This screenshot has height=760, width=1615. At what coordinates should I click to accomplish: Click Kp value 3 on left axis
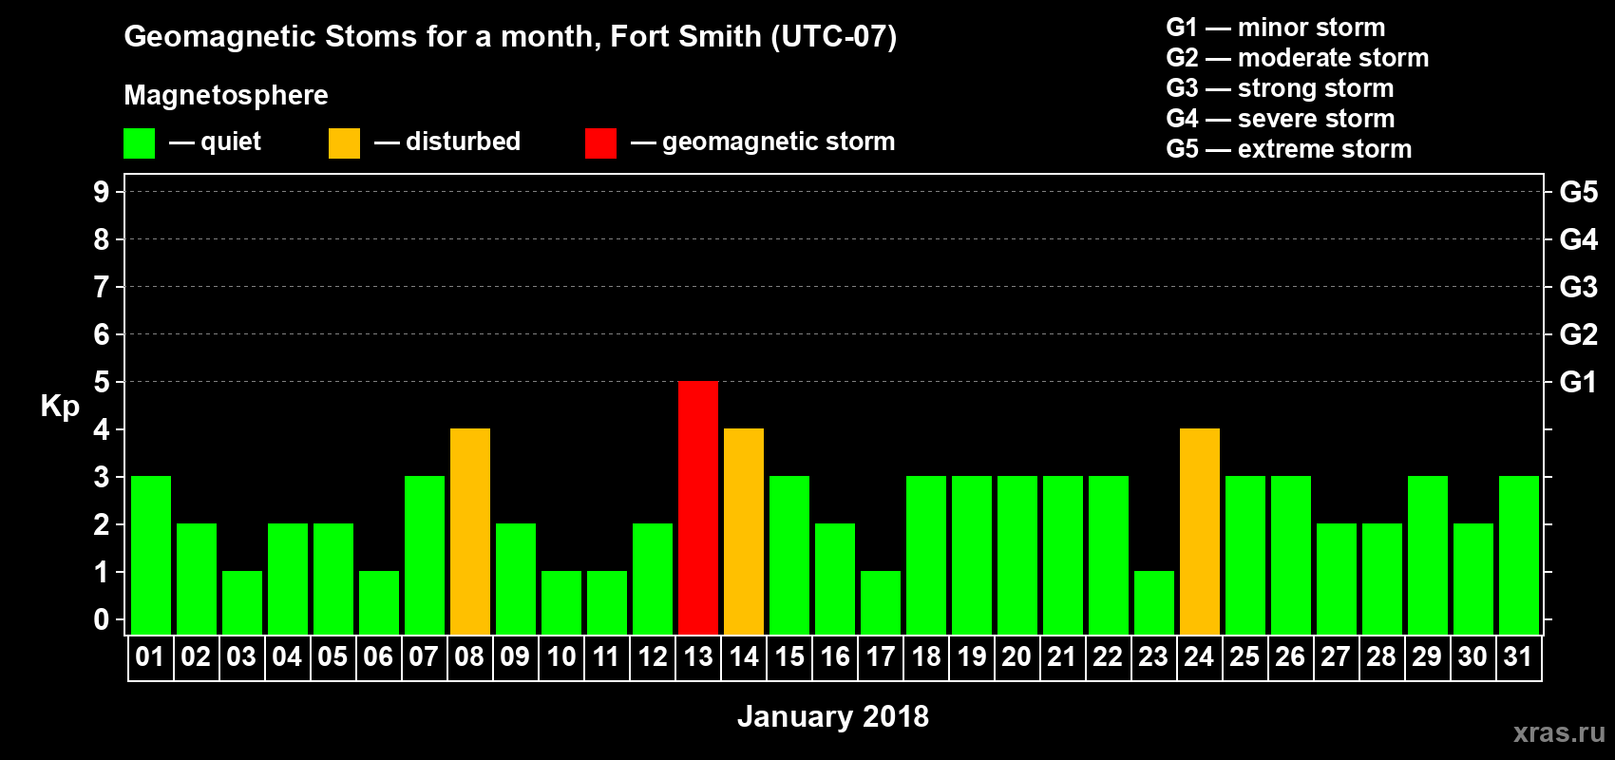tap(102, 477)
